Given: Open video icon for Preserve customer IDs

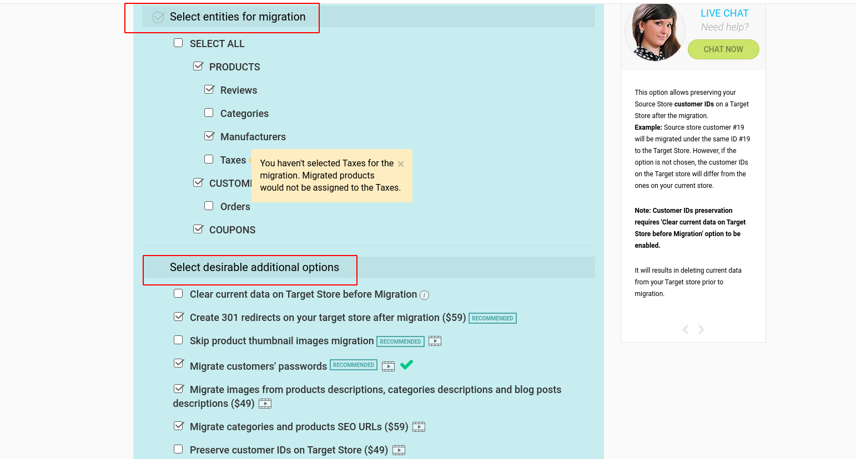Looking at the screenshot, I should pos(399,450).
